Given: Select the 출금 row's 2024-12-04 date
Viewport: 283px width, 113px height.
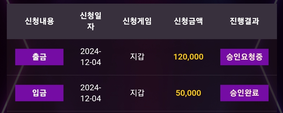Looking at the screenshot, I should [x=90, y=57].
